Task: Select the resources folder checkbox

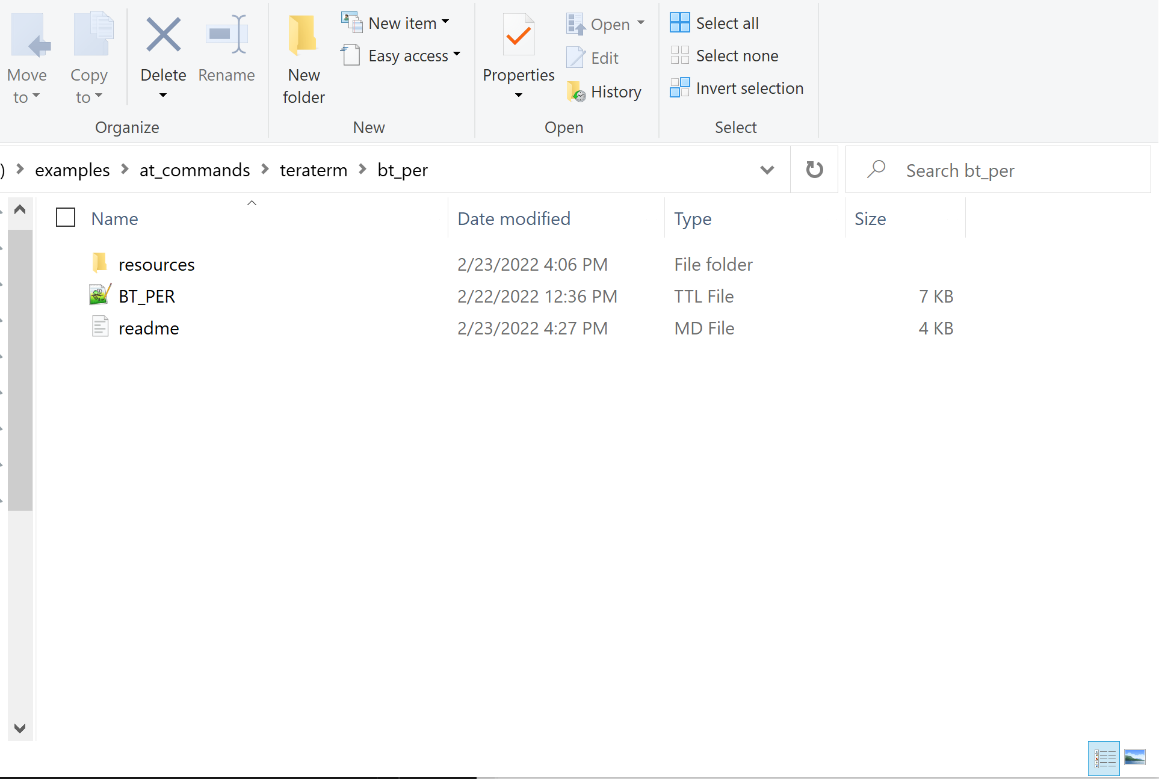Action: (66, 263)
